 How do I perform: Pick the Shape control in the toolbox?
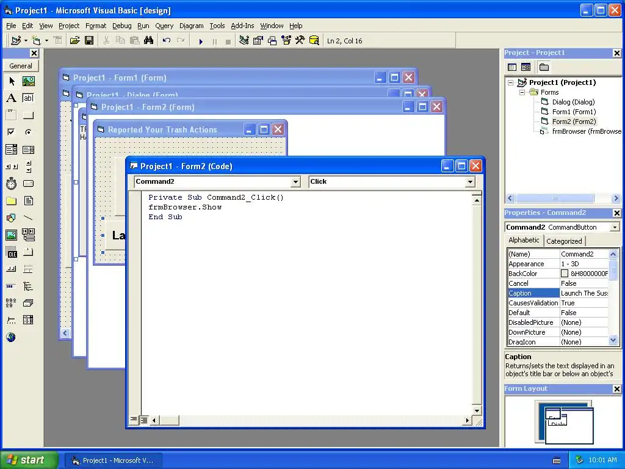[11, 218]
